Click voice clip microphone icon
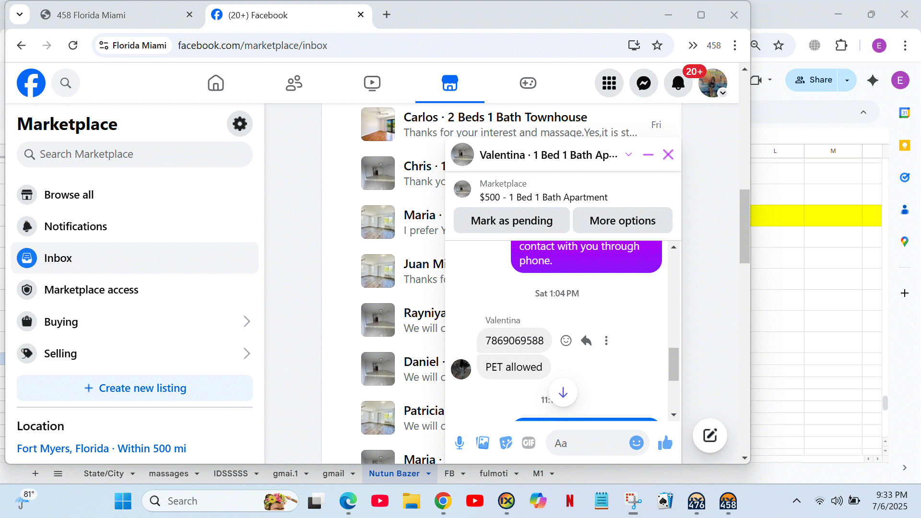921x518 pixels. (x=459, y=443)
